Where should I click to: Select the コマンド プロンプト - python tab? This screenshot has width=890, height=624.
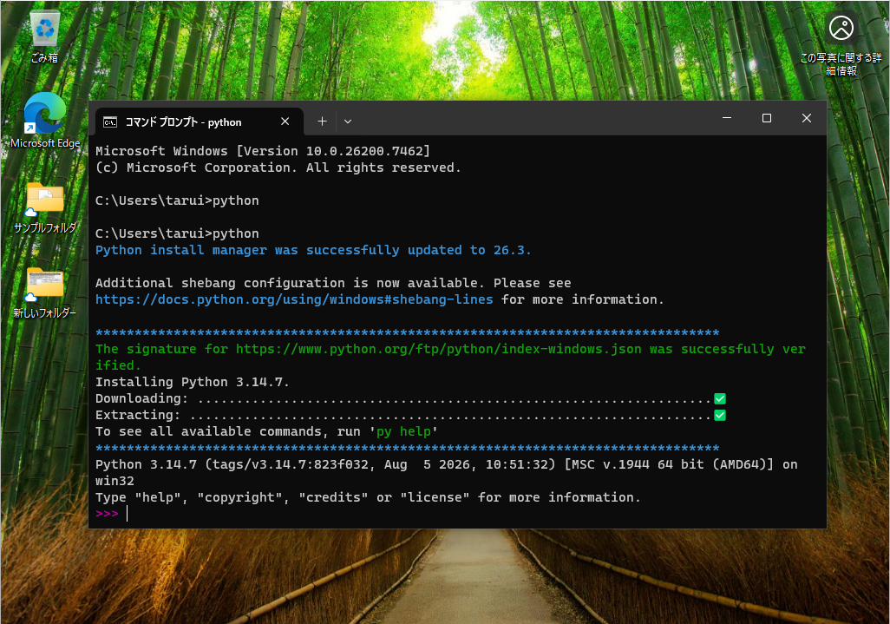pyautogui.click(x=200, y=122)
